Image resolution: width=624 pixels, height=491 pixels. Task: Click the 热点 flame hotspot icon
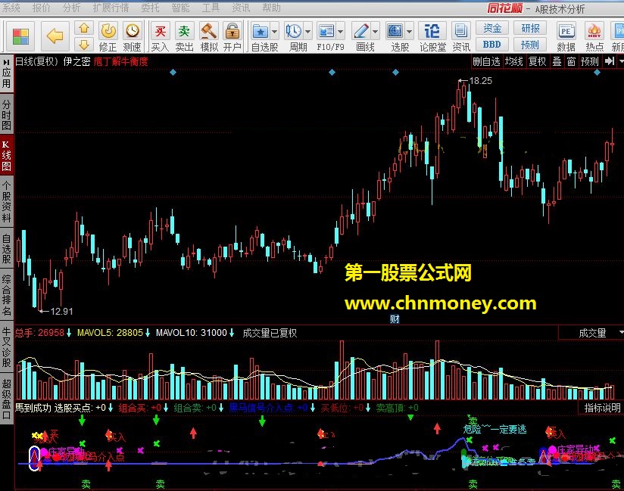pyautogui.click(x=594, y=36)
